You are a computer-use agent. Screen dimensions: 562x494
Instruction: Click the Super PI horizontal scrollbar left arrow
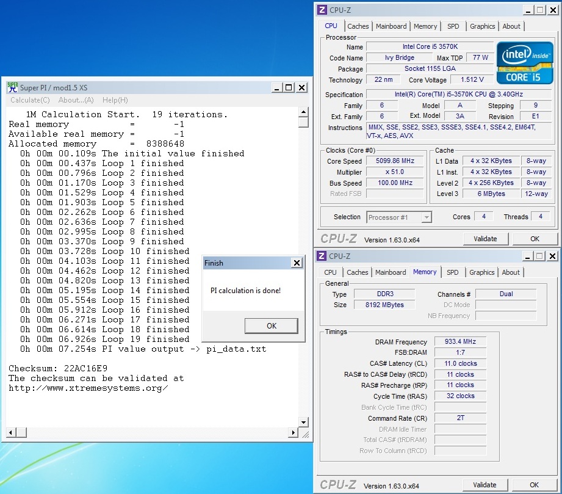click(11, 433)
